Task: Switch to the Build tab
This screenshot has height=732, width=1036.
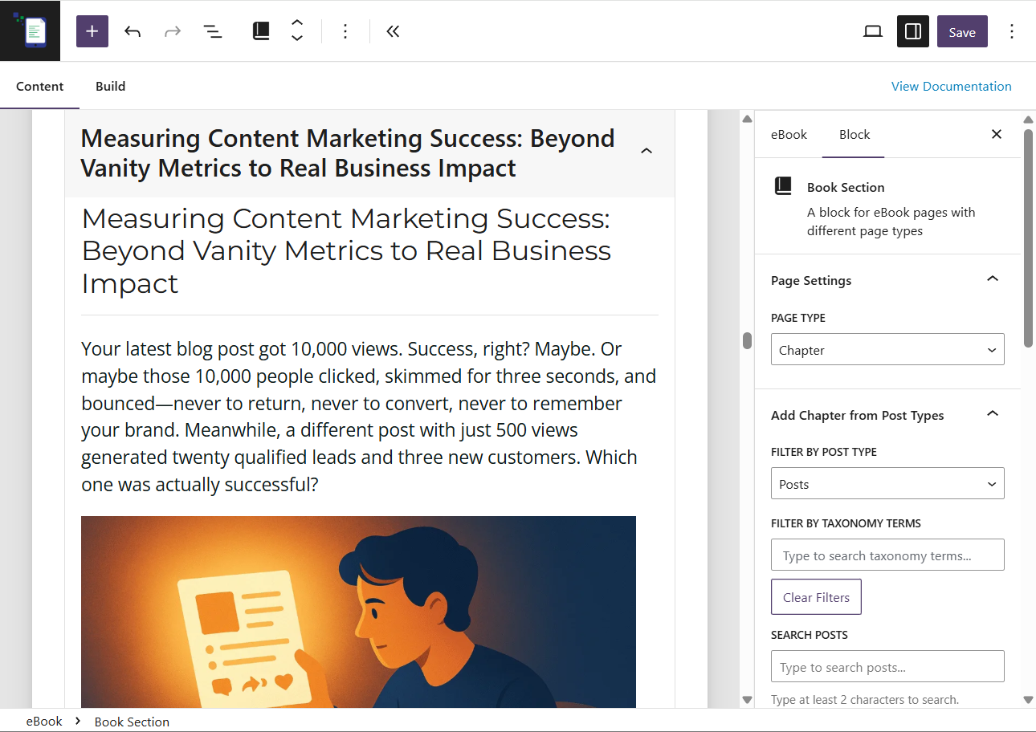Action: (x=110, y=87)
